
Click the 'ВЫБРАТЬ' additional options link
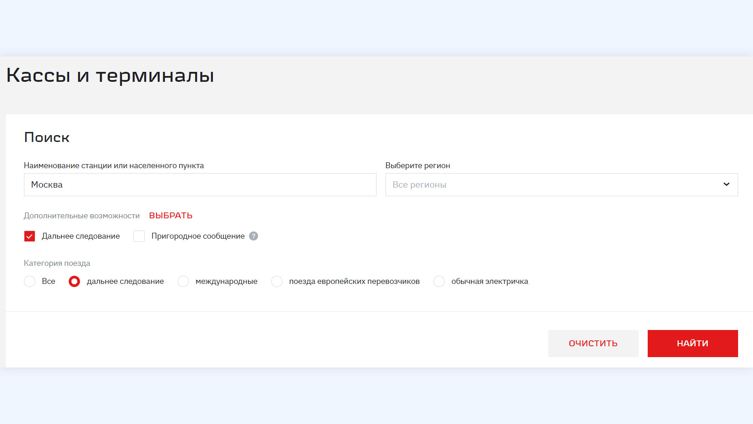171,216
